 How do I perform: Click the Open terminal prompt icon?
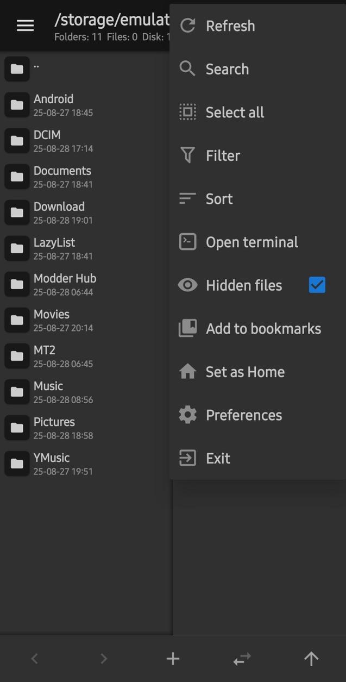point(187,242)
